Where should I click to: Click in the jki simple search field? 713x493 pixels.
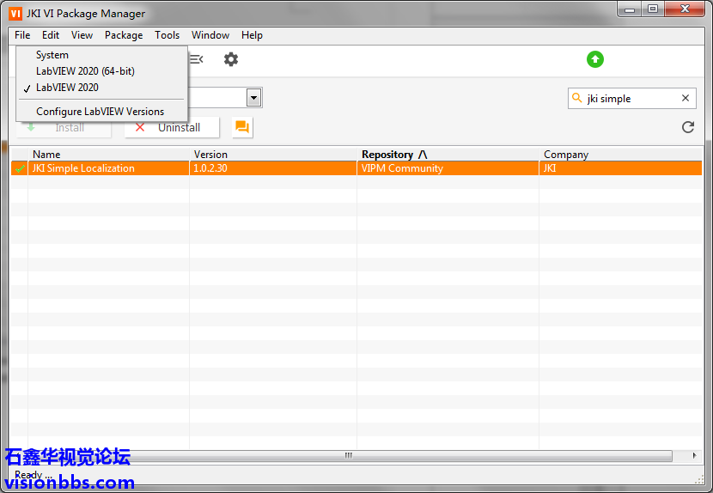[630, 99]
